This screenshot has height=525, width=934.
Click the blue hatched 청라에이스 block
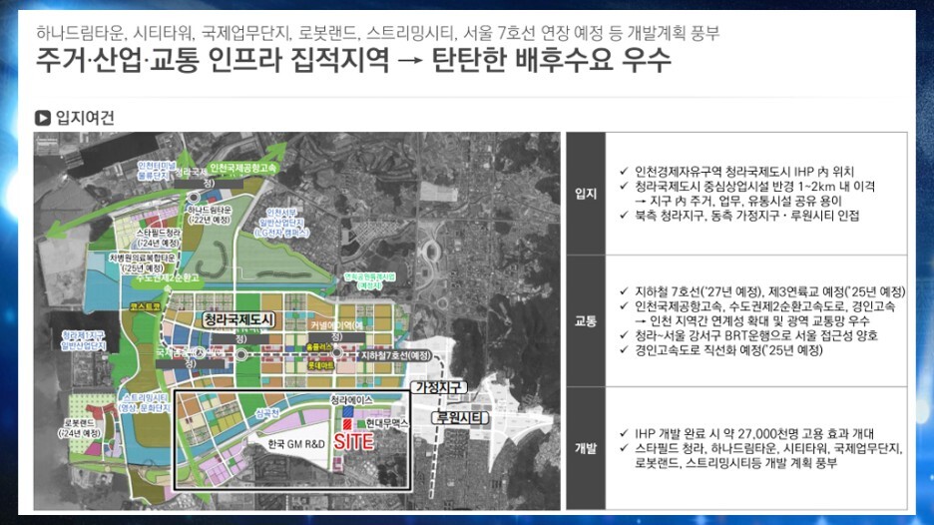pyautogui.click(x=348, y=411)
